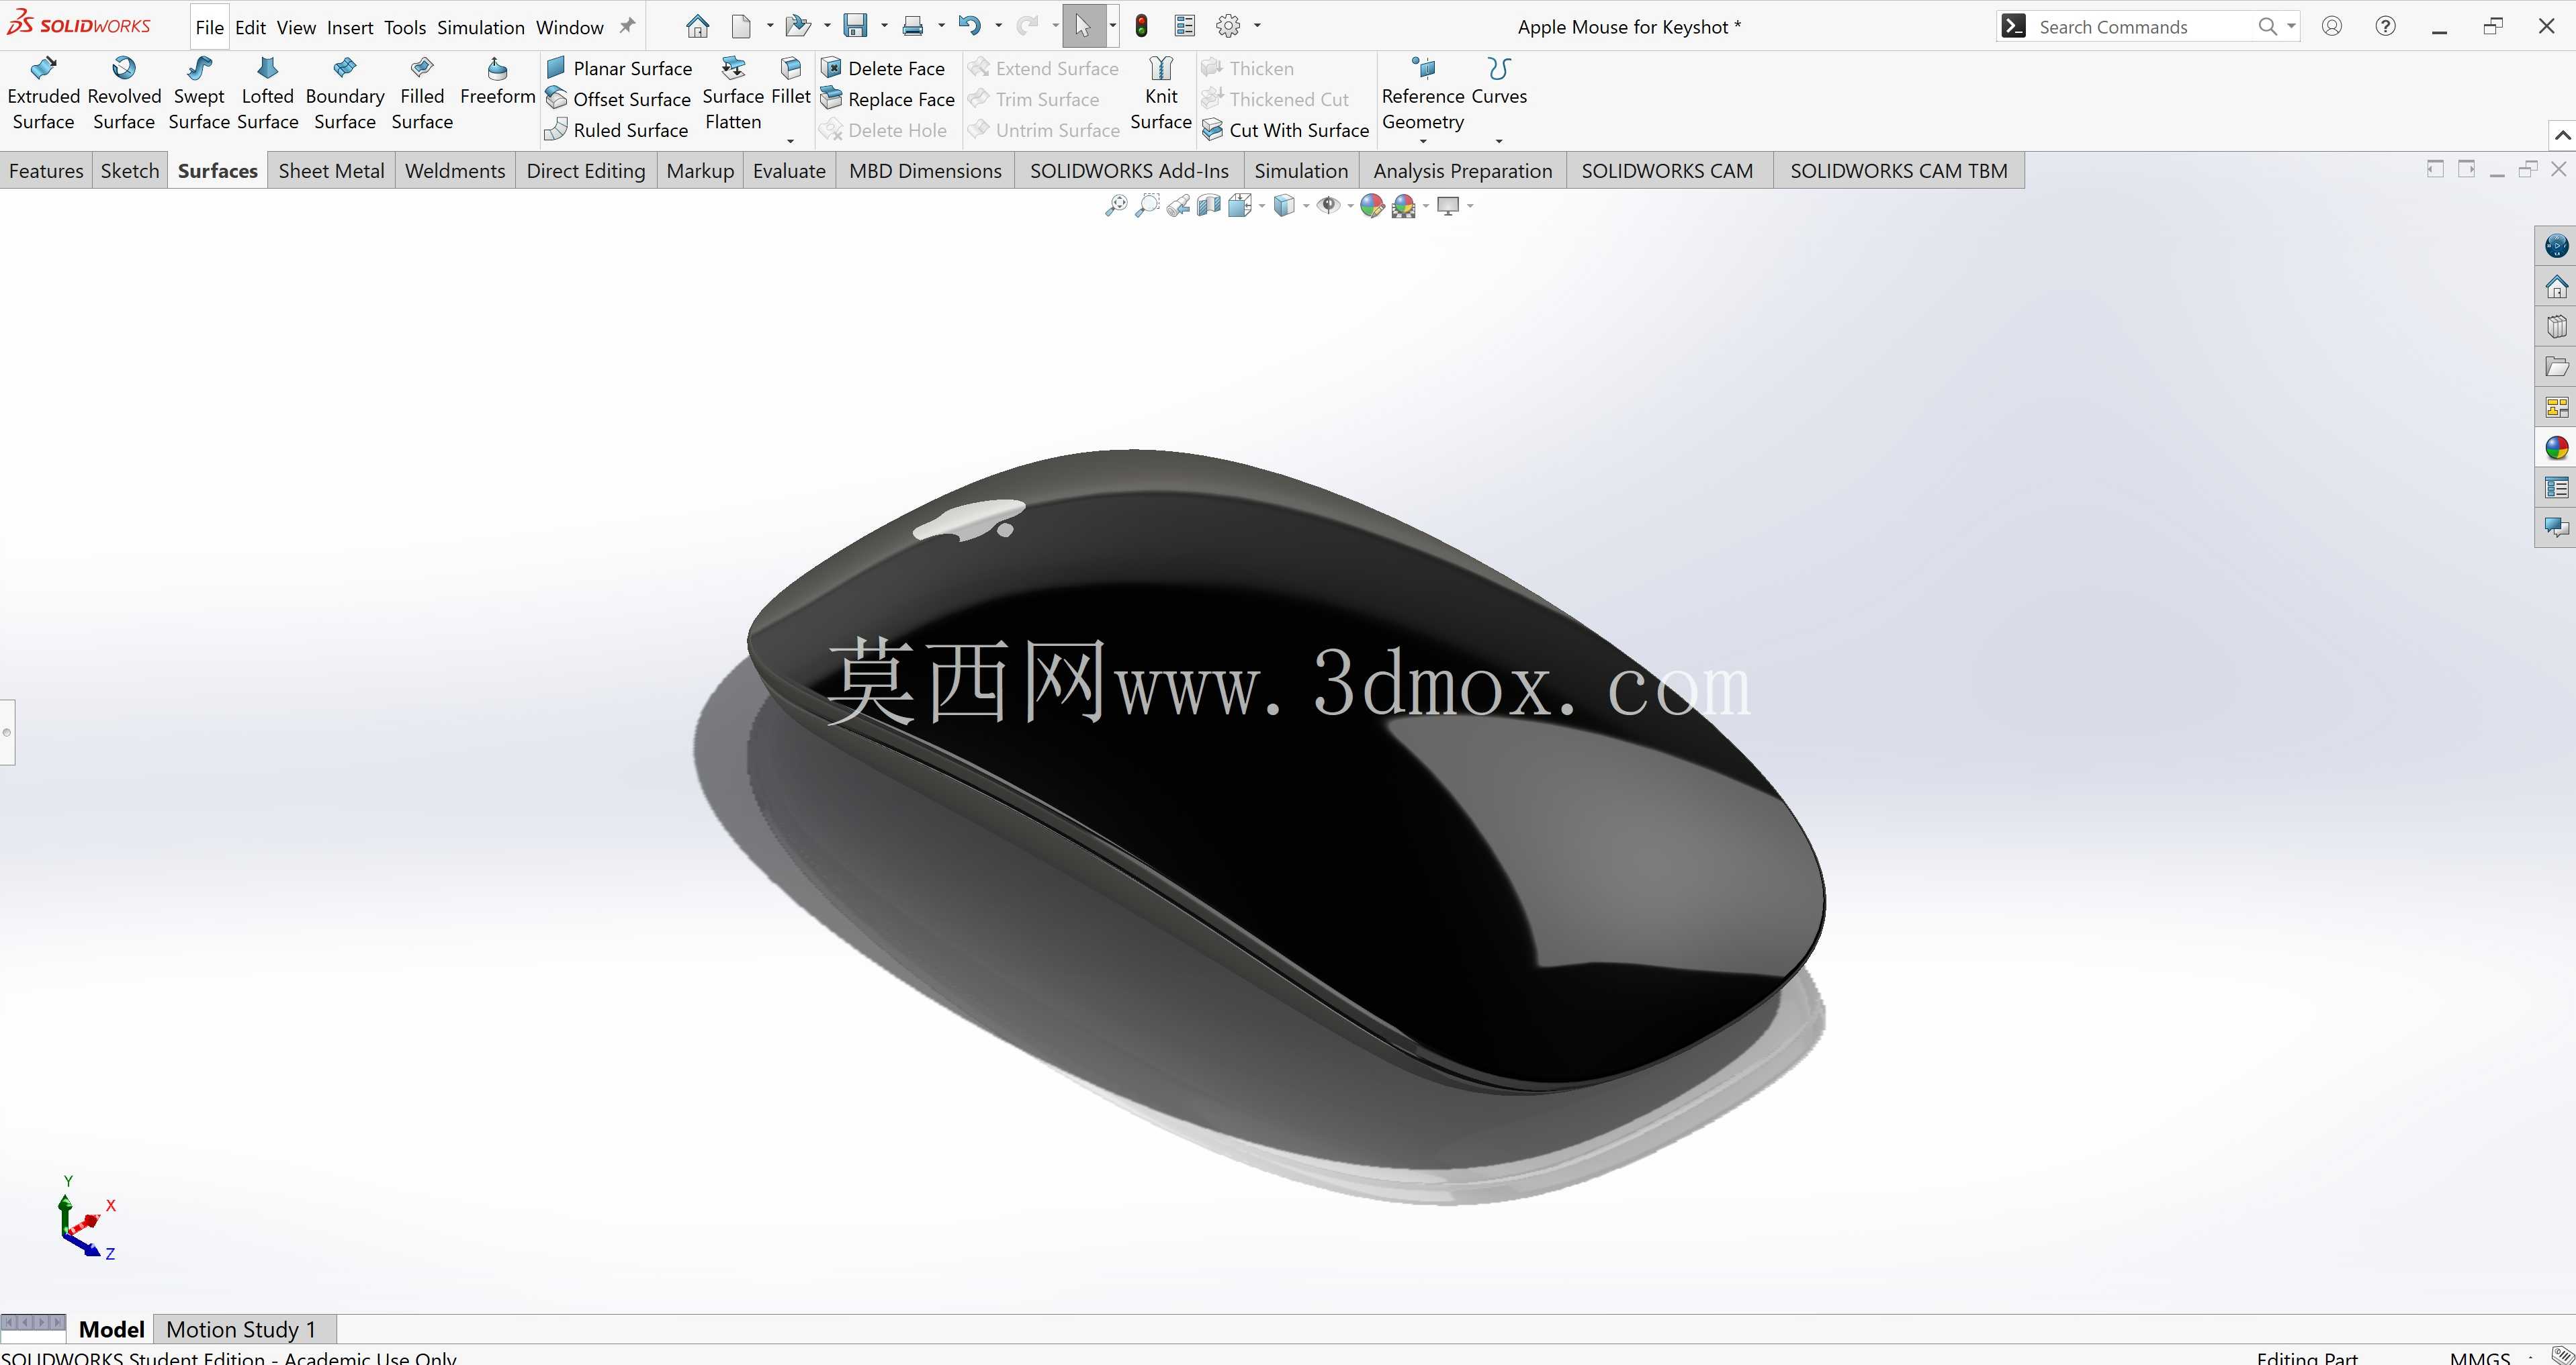The image size is (2576, 1365).
Task: Open the SOLIDWORKS Forum task pane
Action: coord(2556,528)
